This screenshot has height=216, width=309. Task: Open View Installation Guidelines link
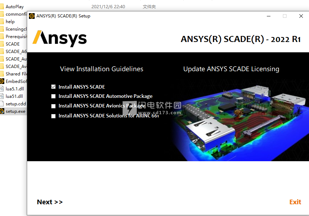[101, 69]
